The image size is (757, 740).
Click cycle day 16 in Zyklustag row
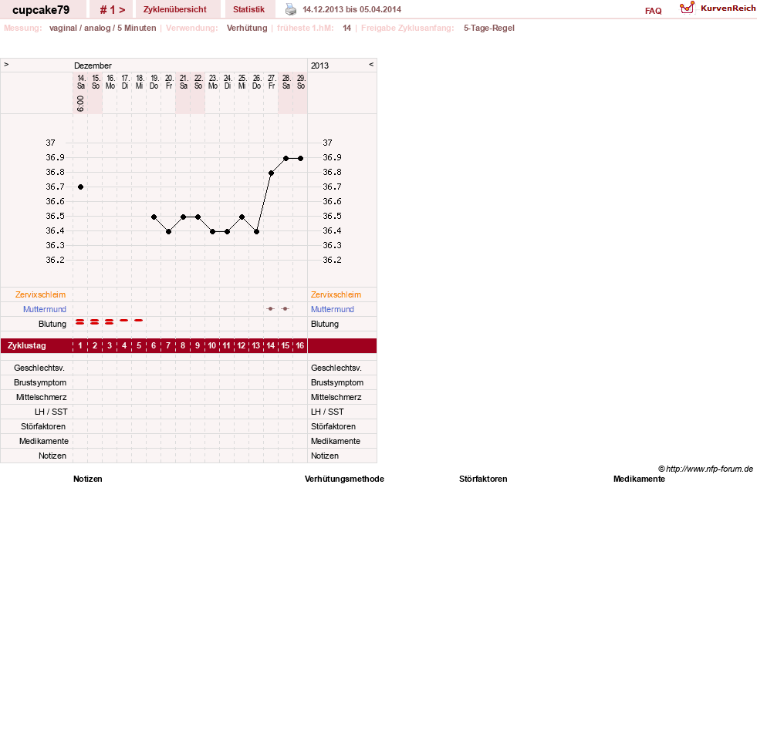[x=300, y=346]
